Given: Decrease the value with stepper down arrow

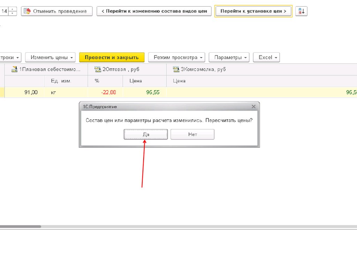Looking at the screenshot, I should pyautogui.click(x=13, y=13).
